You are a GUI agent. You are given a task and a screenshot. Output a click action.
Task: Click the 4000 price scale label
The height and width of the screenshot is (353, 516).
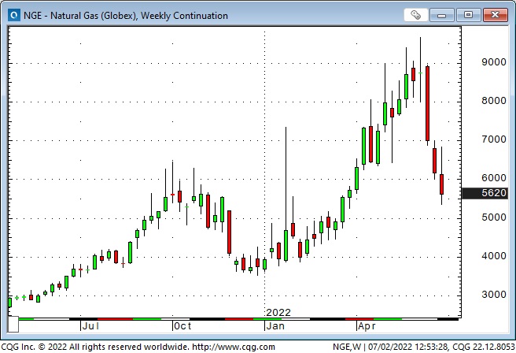(494, 256)
